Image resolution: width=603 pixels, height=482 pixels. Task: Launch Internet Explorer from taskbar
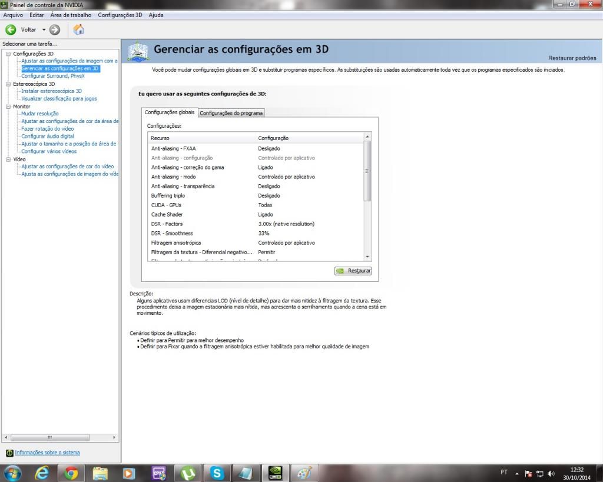(42, 473)
